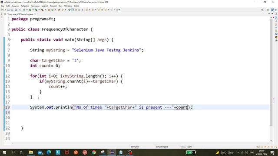Click the string "Selenium Java Testng Jenkins"
The width and height of the screenshot is (278, 156).
(x=106, y=50)
